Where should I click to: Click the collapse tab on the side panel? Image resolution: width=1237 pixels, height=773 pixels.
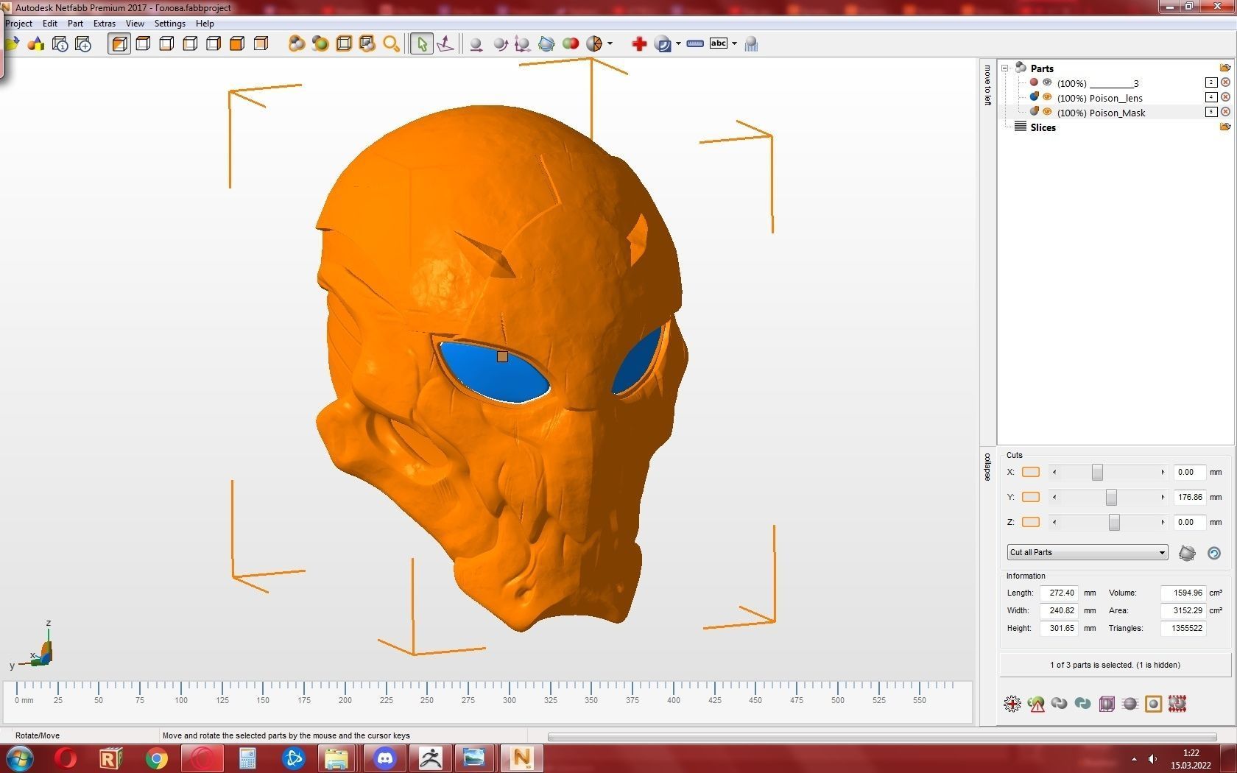pyautogui.click(x=987, y=467)
